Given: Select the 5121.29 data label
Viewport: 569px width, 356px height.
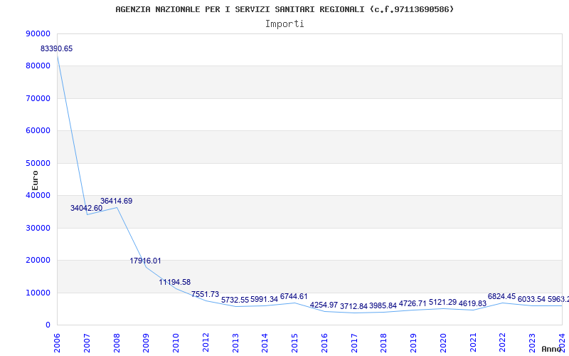Looking at the screenshot, I should 442,302.
